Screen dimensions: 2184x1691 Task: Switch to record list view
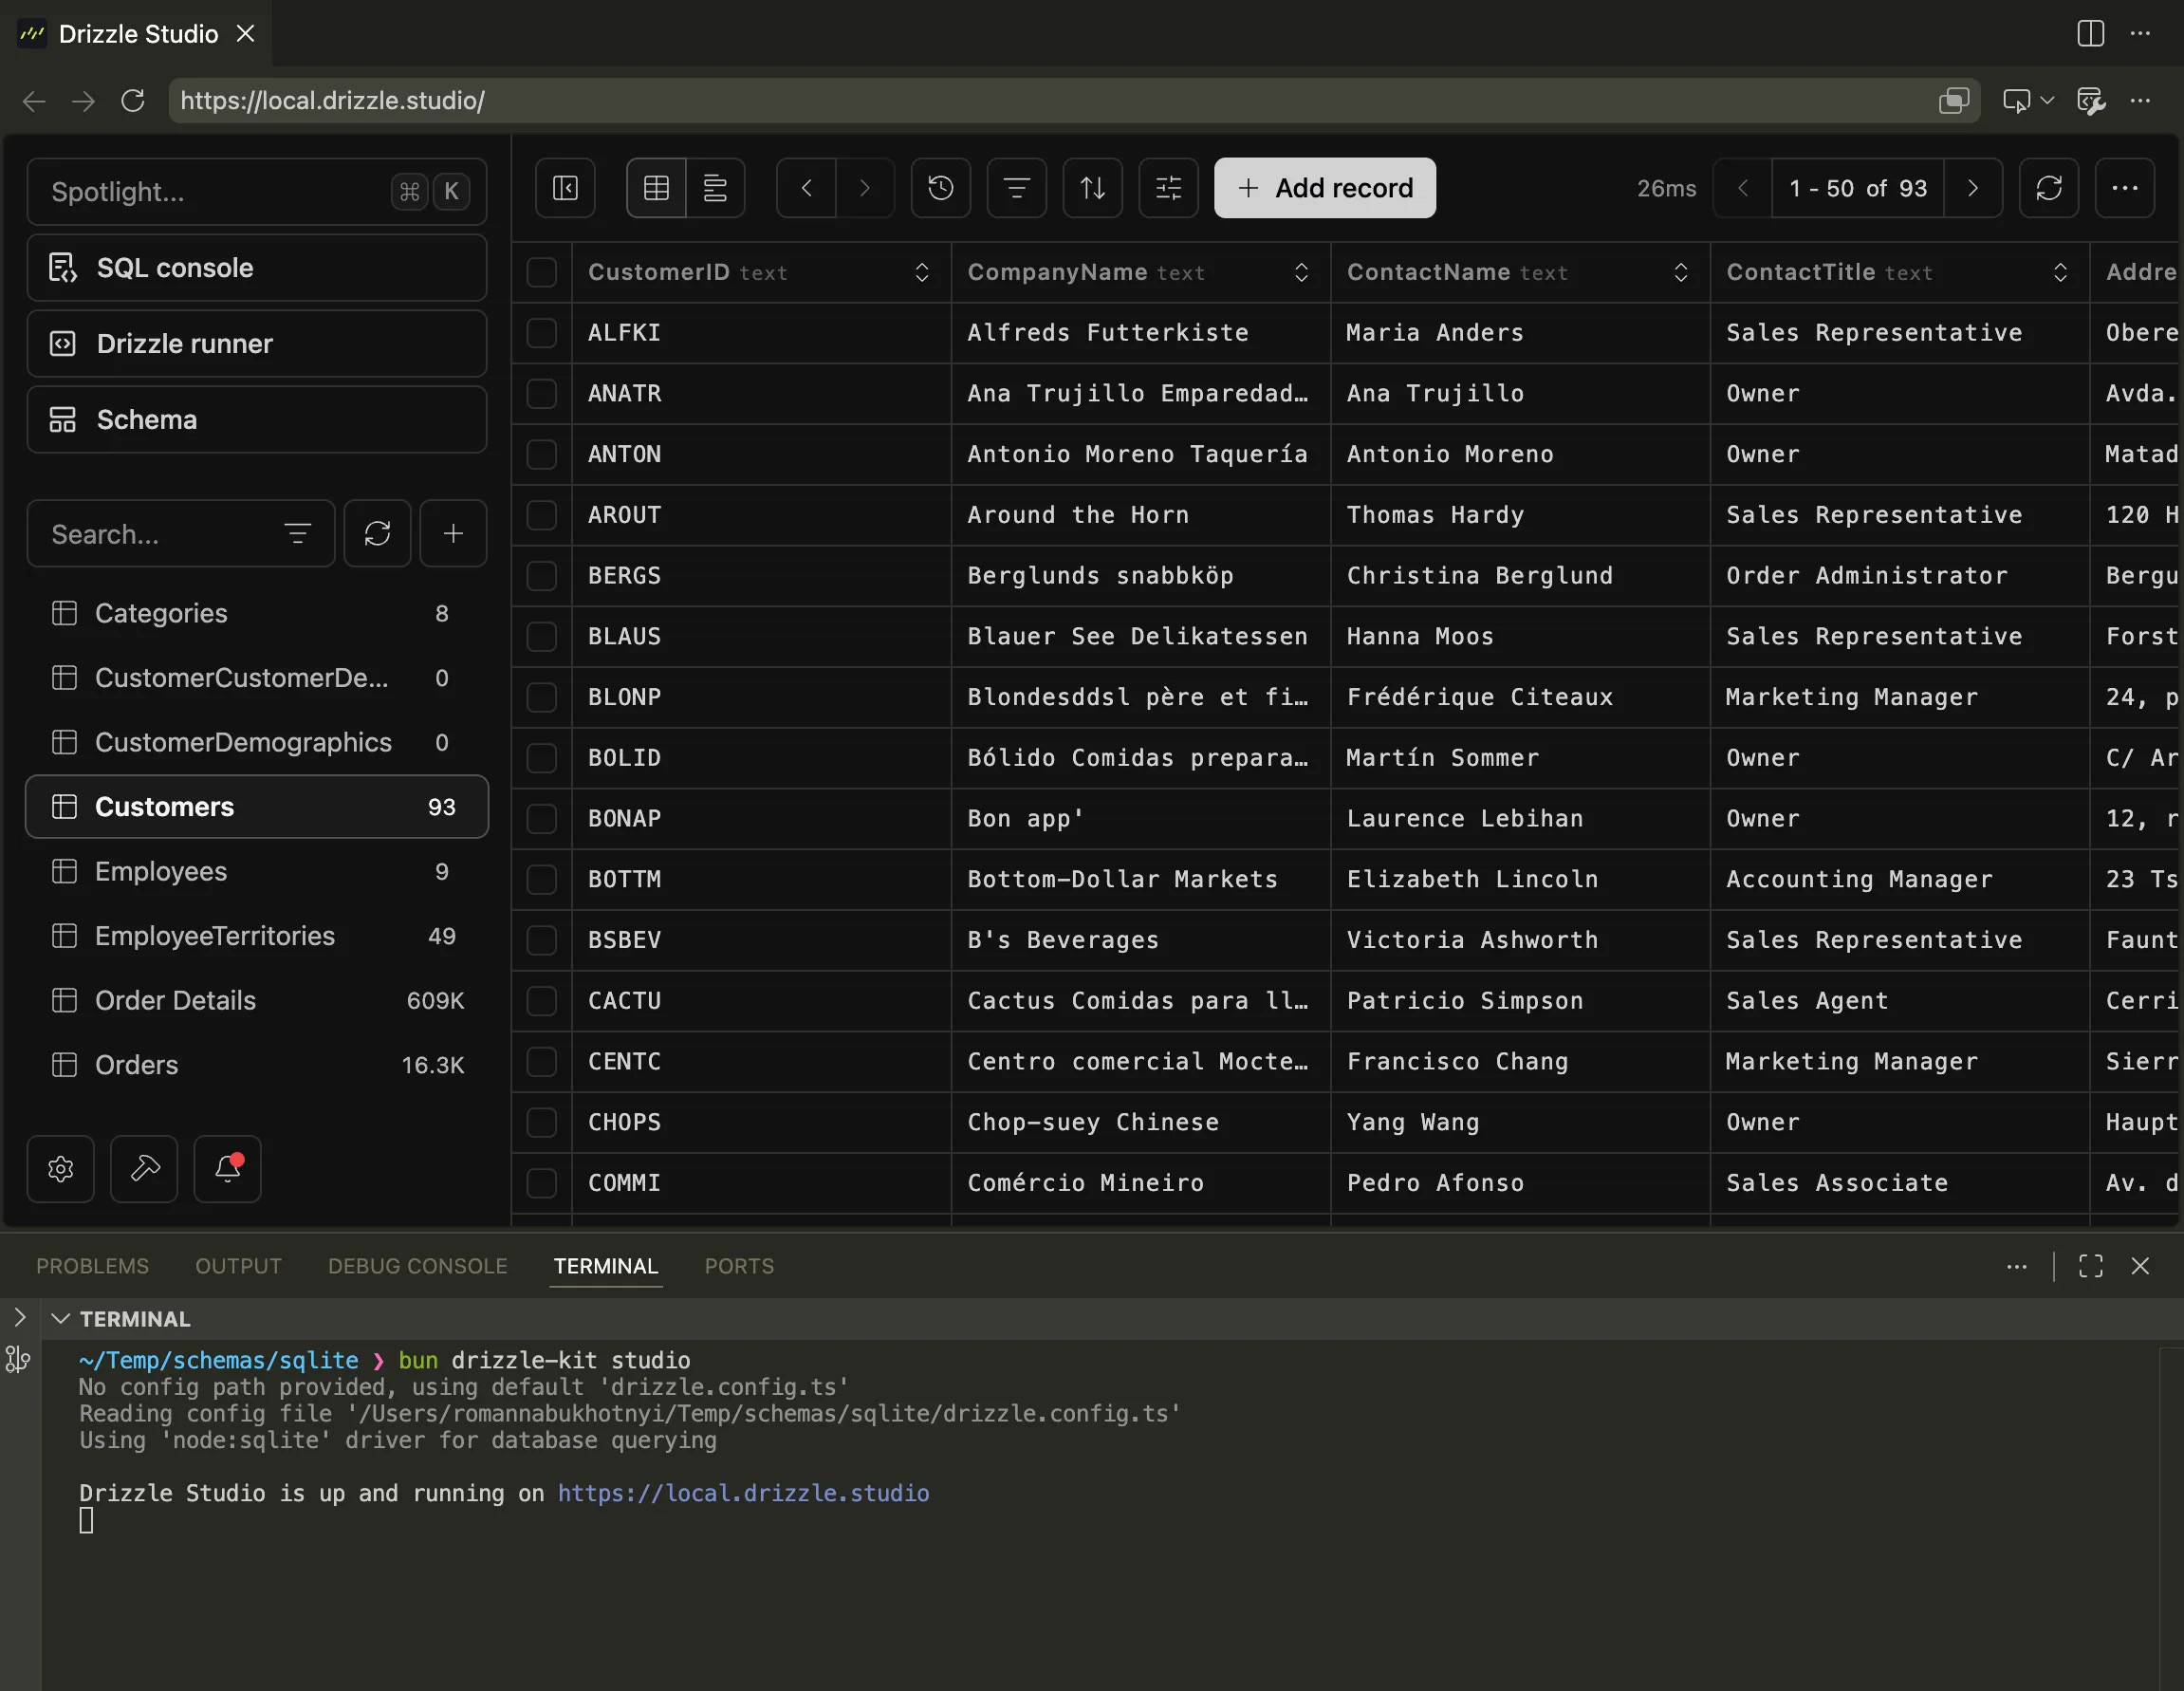point(715,188)
